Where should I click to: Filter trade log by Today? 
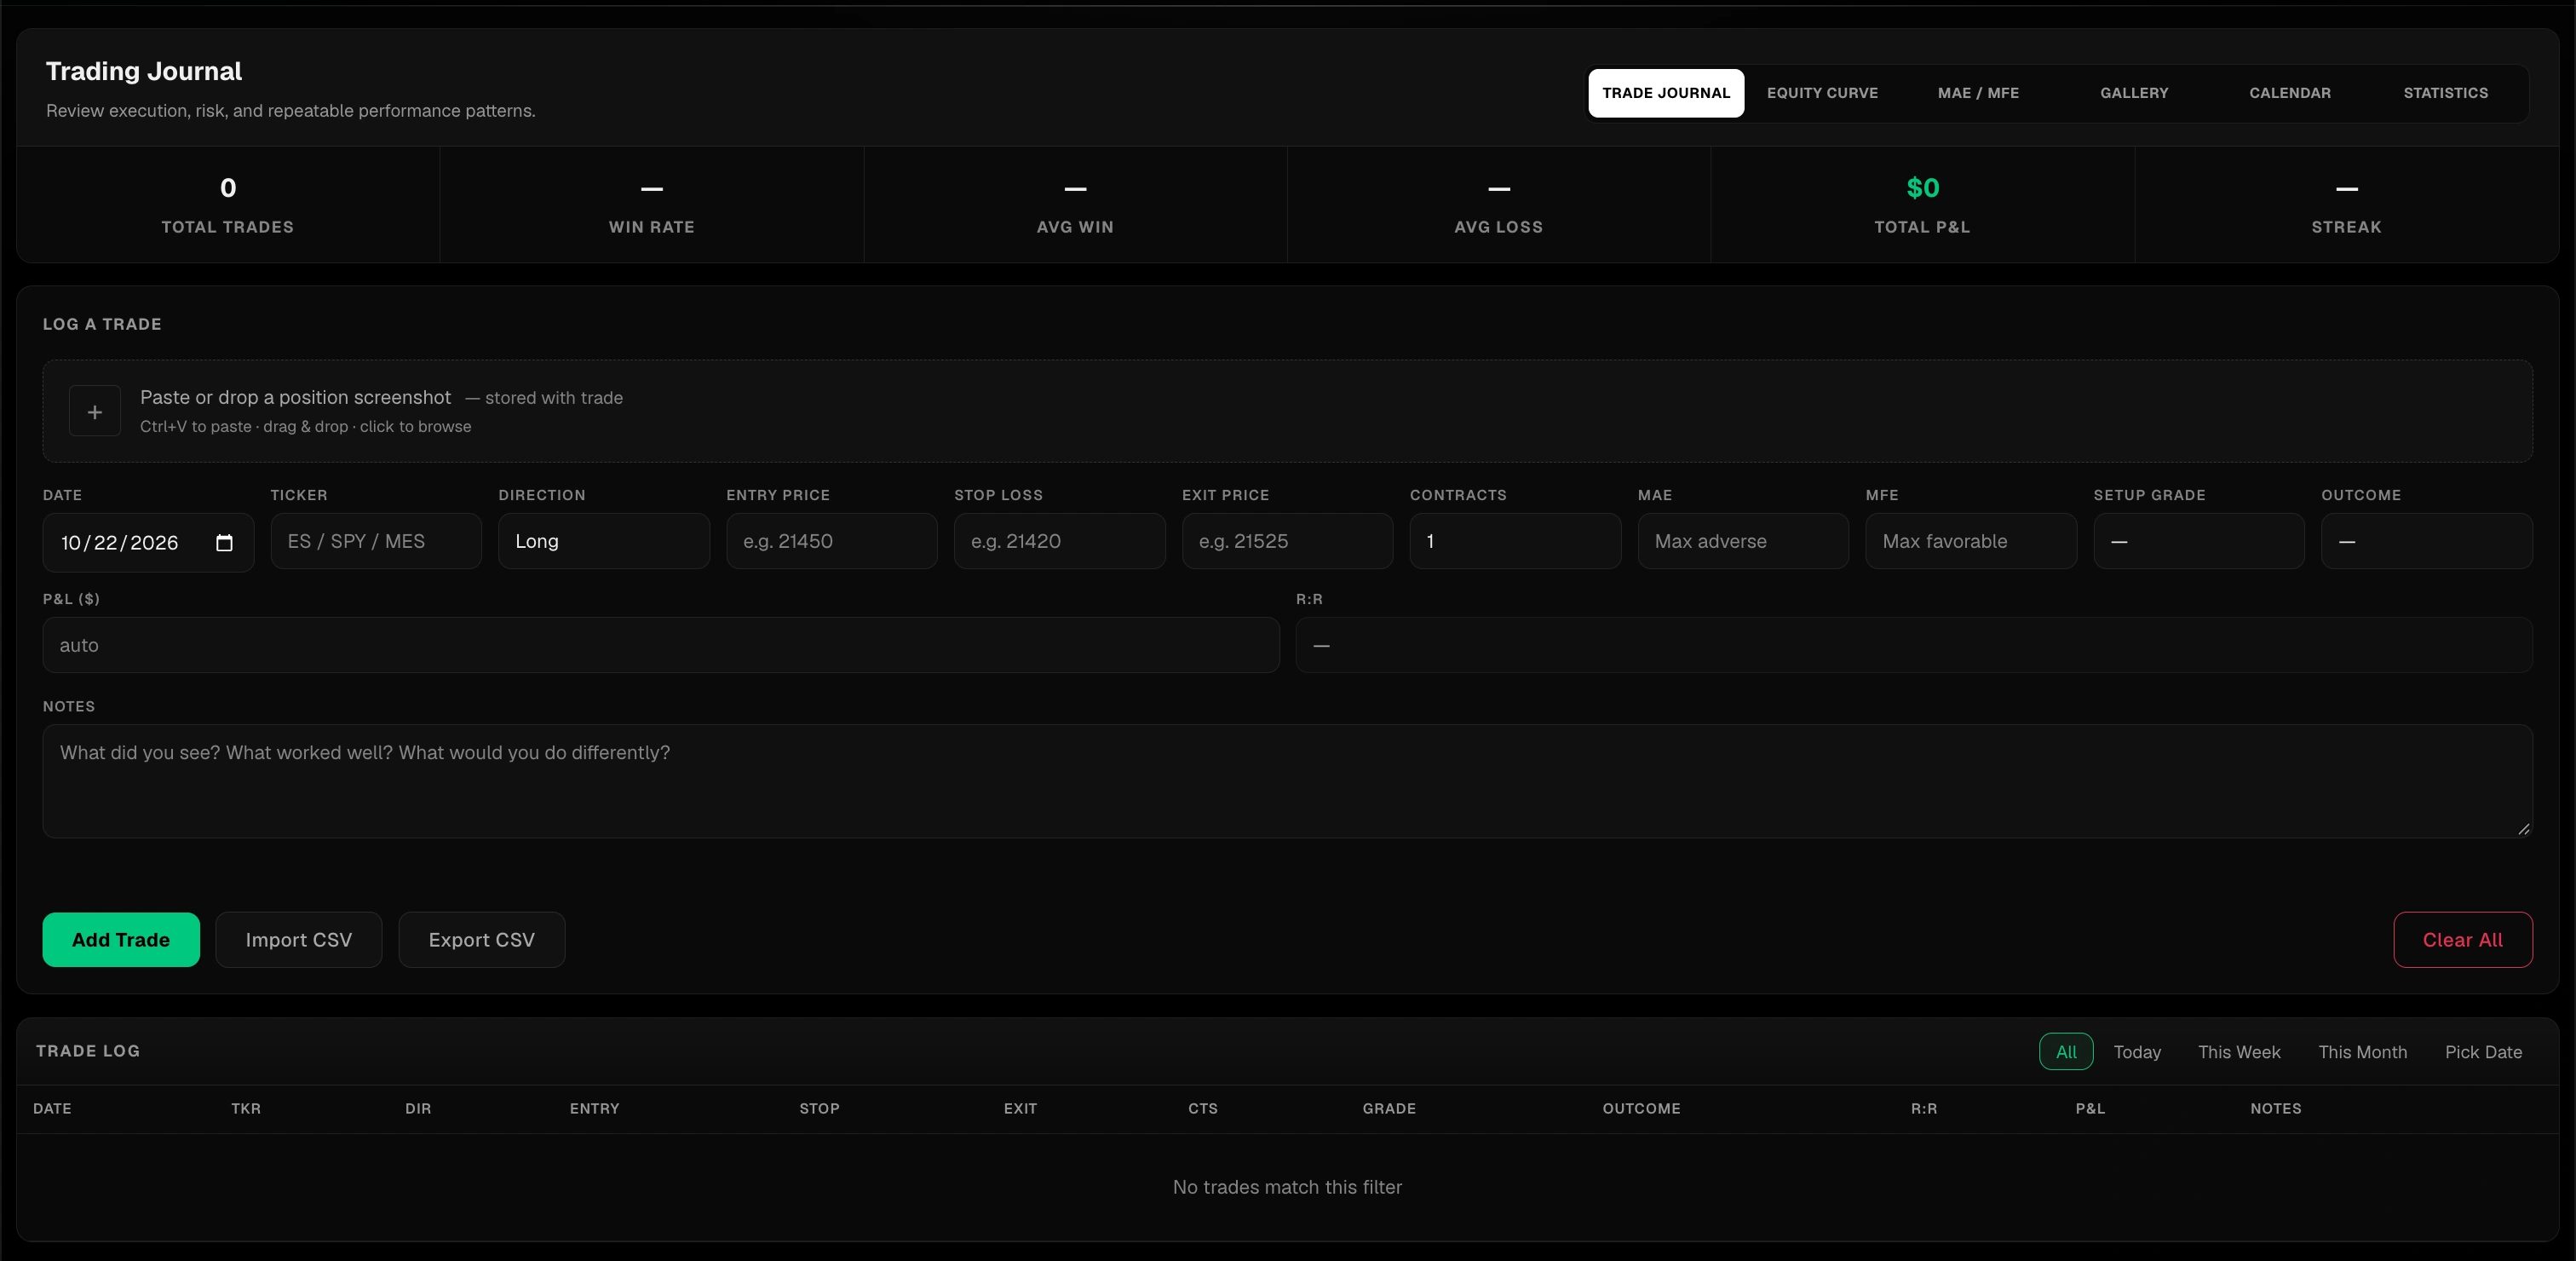coord(2137,1052)
